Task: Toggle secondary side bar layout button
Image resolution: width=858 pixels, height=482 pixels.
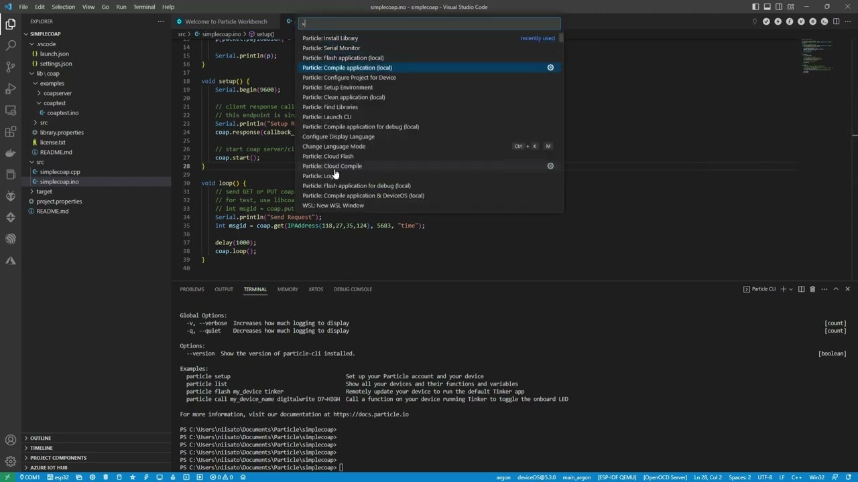Action: (779, 7)
